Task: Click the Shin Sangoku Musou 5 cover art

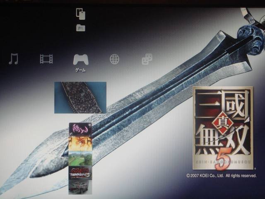Action: pyautogui.click(x=223, y=128)
